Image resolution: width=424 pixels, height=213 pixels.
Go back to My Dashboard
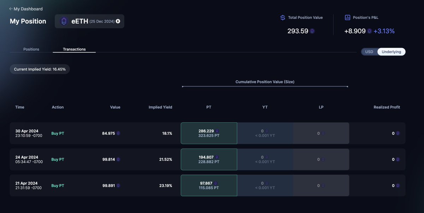coord(26,9)
